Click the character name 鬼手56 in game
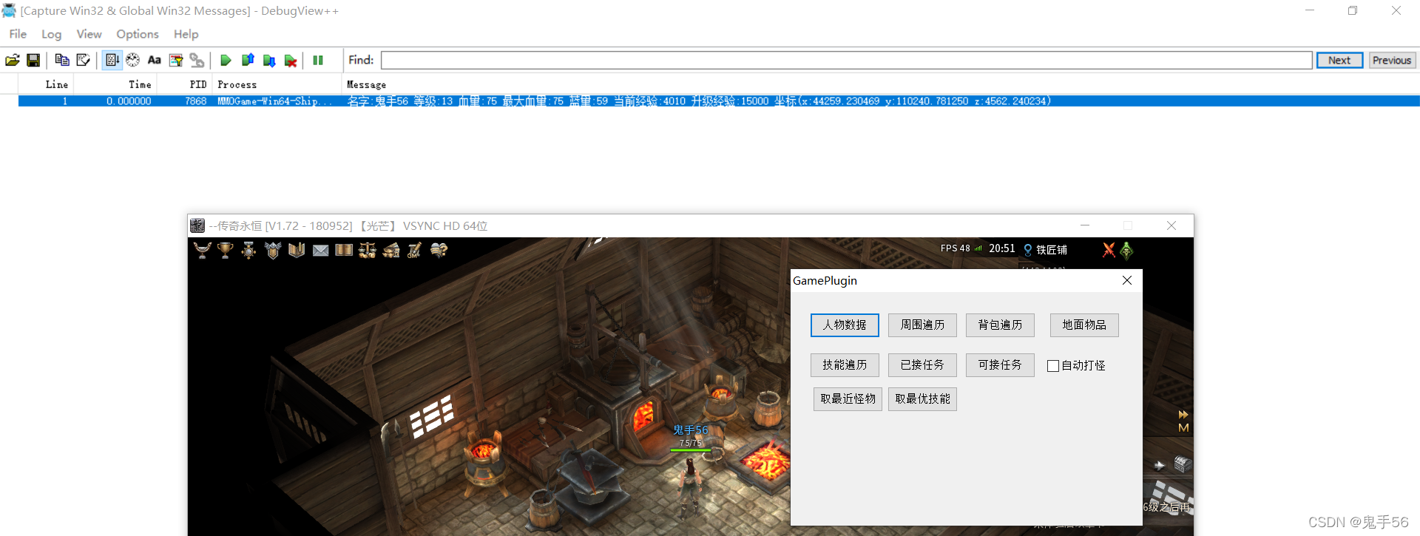 click(691, 430)
